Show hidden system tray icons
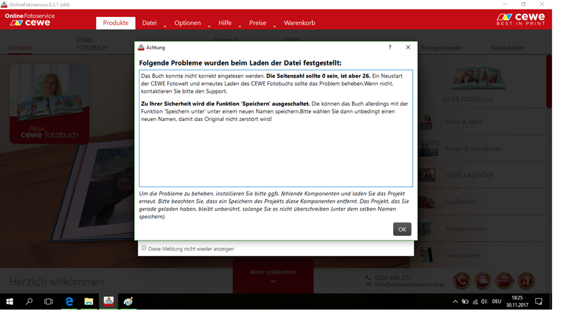 pyautogui.click(x=455, y=301)
